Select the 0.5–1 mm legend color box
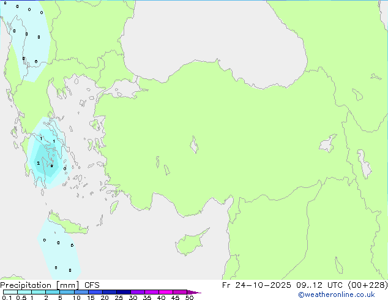This screenshot has height=300, width=388. [x=24, y=292]
